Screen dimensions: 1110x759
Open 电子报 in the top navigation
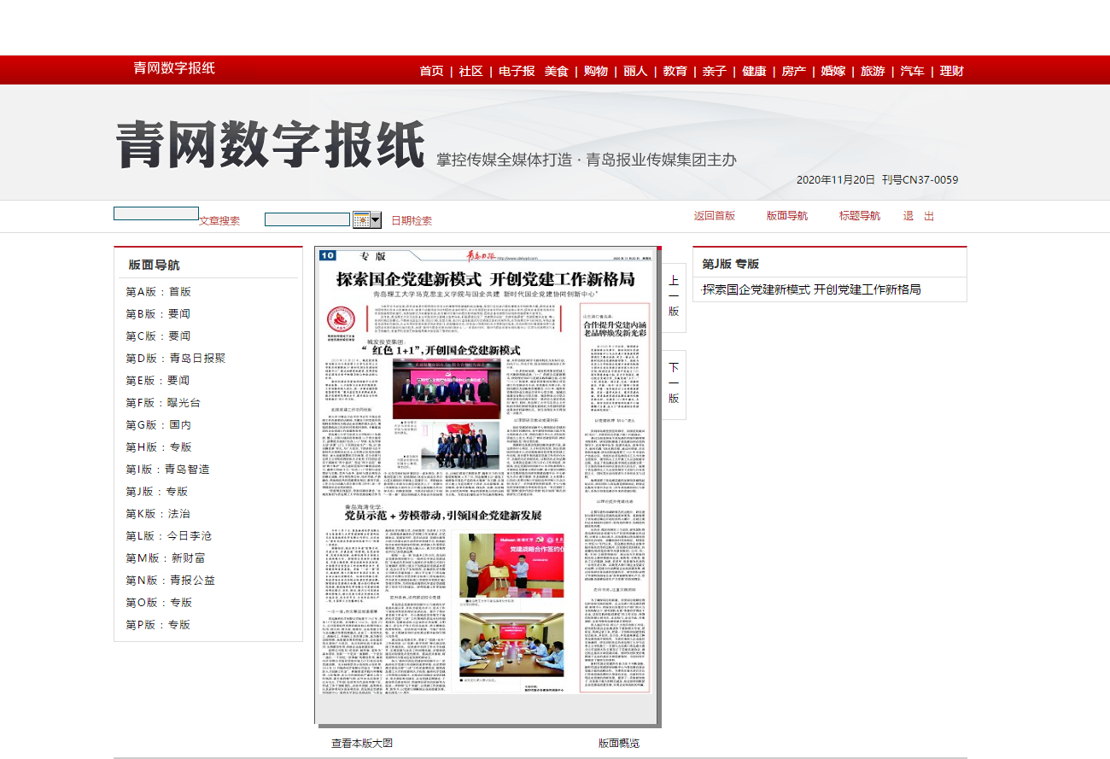(x=517, y=71)
